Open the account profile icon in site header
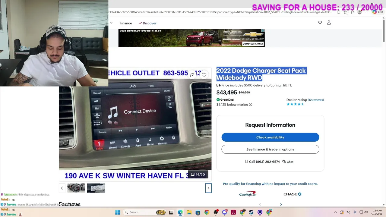The image size is (386, 217). [x=329, y=23]
